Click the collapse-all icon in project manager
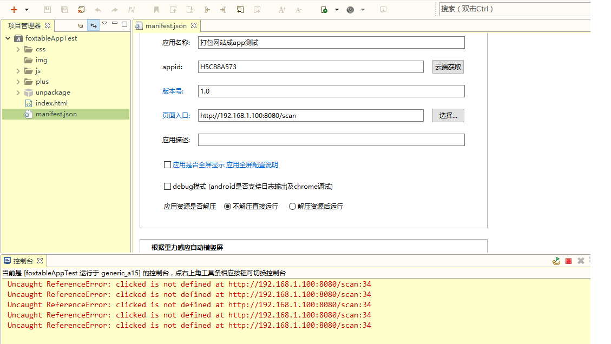This screenshot has width=611, height=344. point(81,26)
